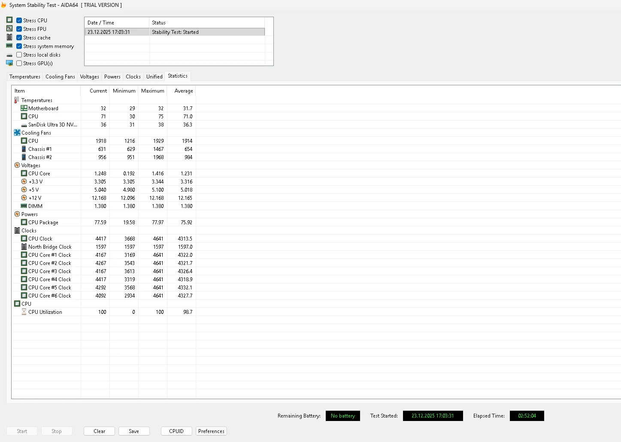Click the Maximum column header
621x442 pixels.
point(153,91)
